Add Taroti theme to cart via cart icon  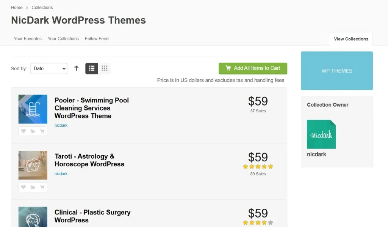[42, 187]
